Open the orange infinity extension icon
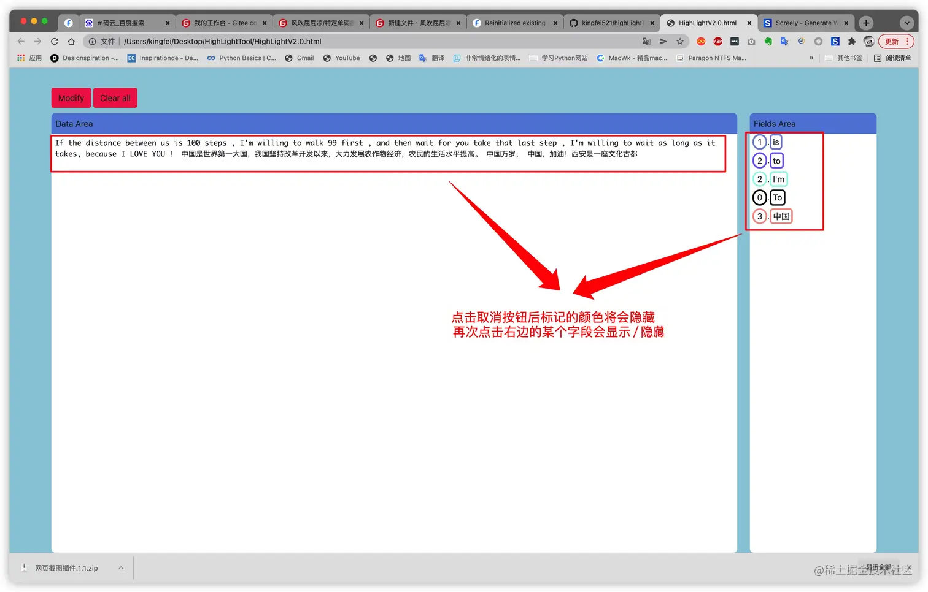928x592 pixels. coord(701,41)
